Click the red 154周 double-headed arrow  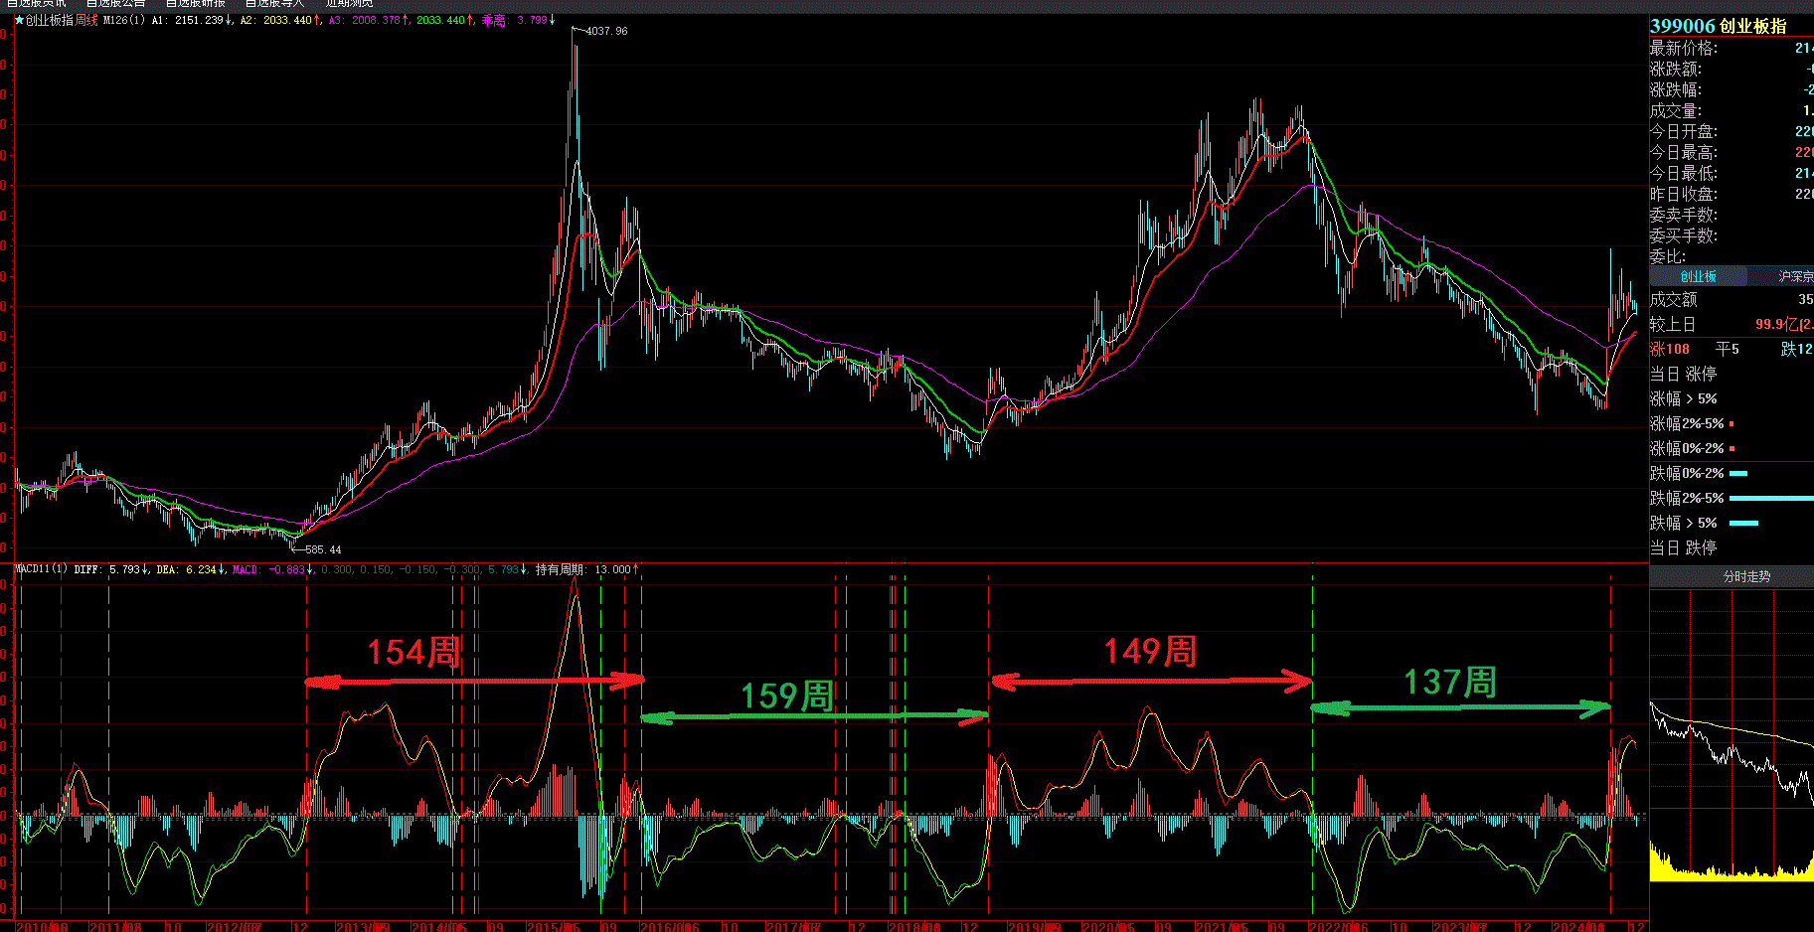click(x=474, y=681)
